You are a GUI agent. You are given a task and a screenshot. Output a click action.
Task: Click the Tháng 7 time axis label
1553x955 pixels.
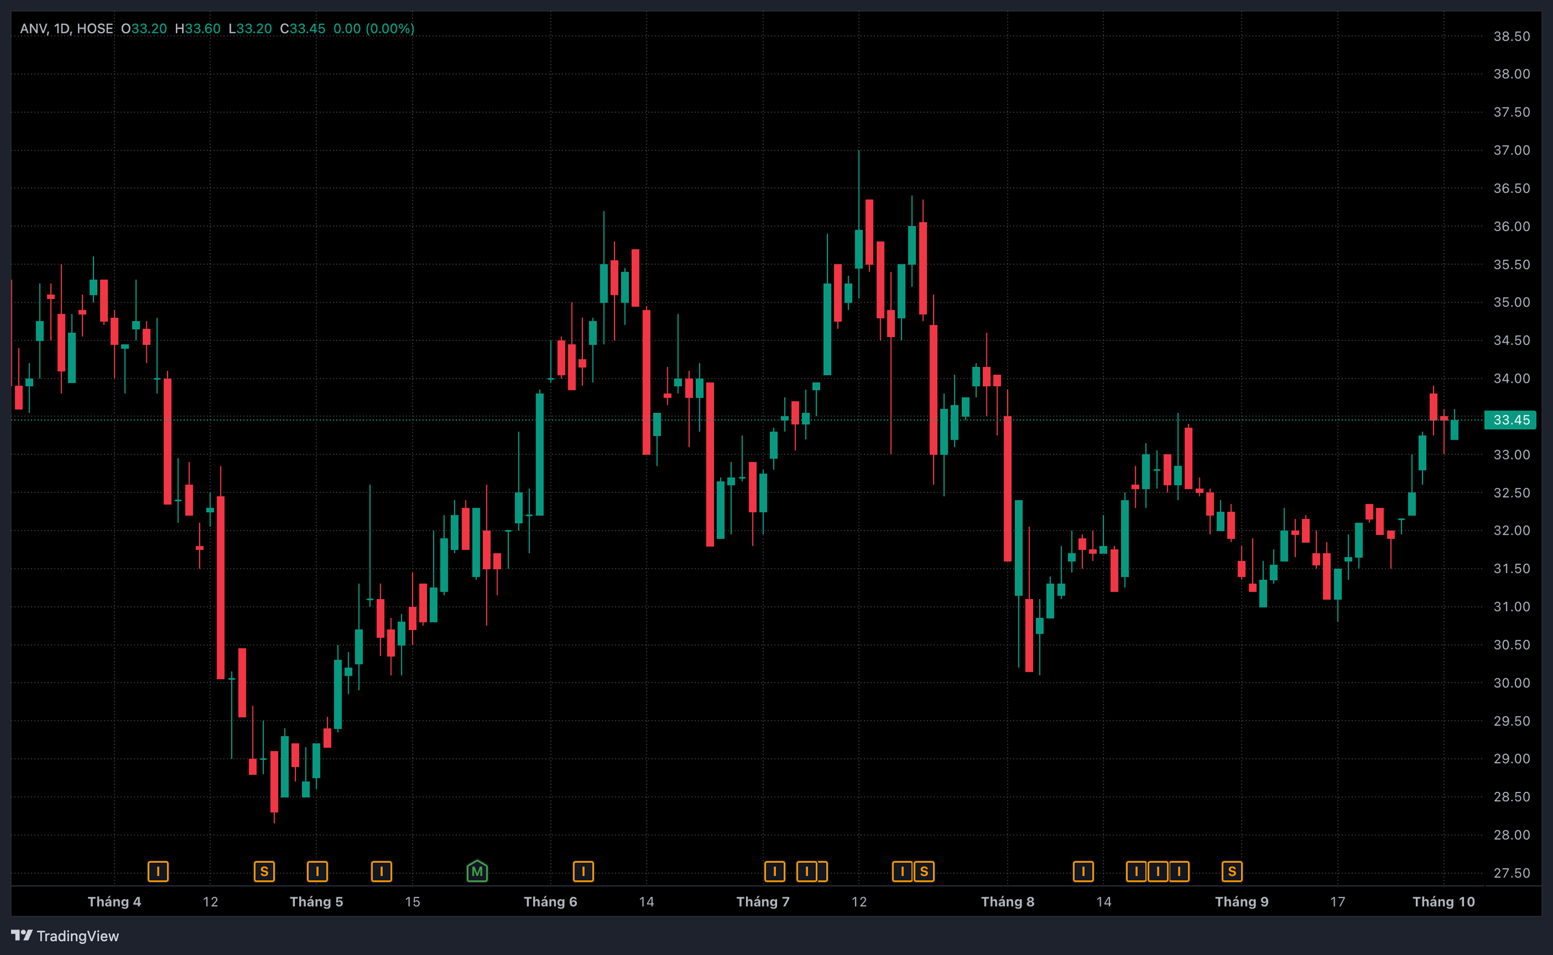[763, 901]
